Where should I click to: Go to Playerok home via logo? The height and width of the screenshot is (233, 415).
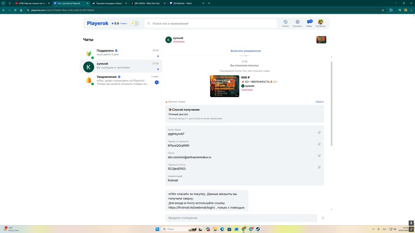tap(98, 23)
